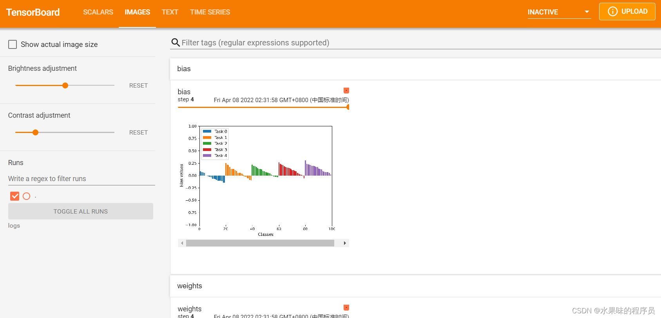Open the SCALARS tab
The width and height of the screenshot is (661, 318).
coord(98,12)
